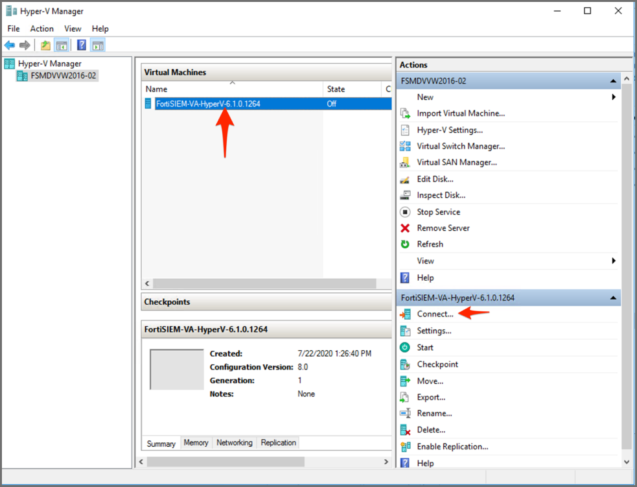Click the VM Settings icon

point(405,331)
